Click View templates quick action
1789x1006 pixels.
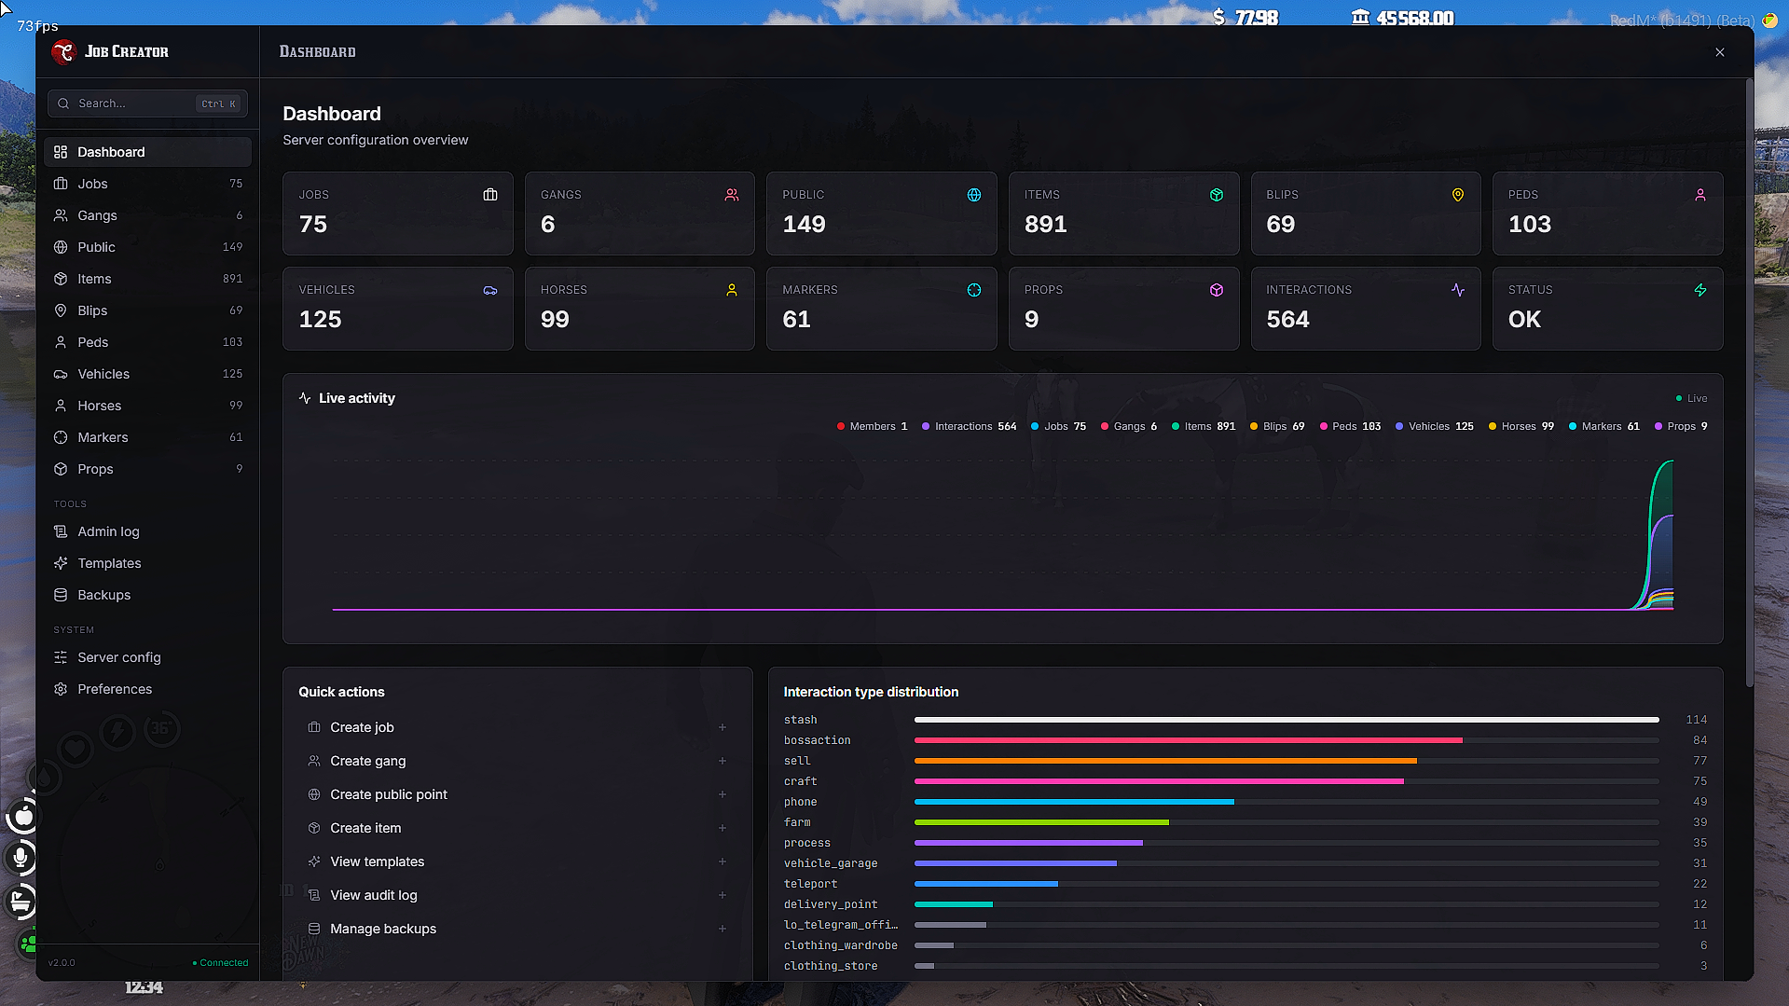click(x=517, y=861)
